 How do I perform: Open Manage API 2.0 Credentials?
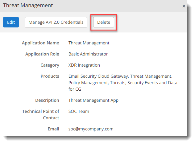[56, 22]
